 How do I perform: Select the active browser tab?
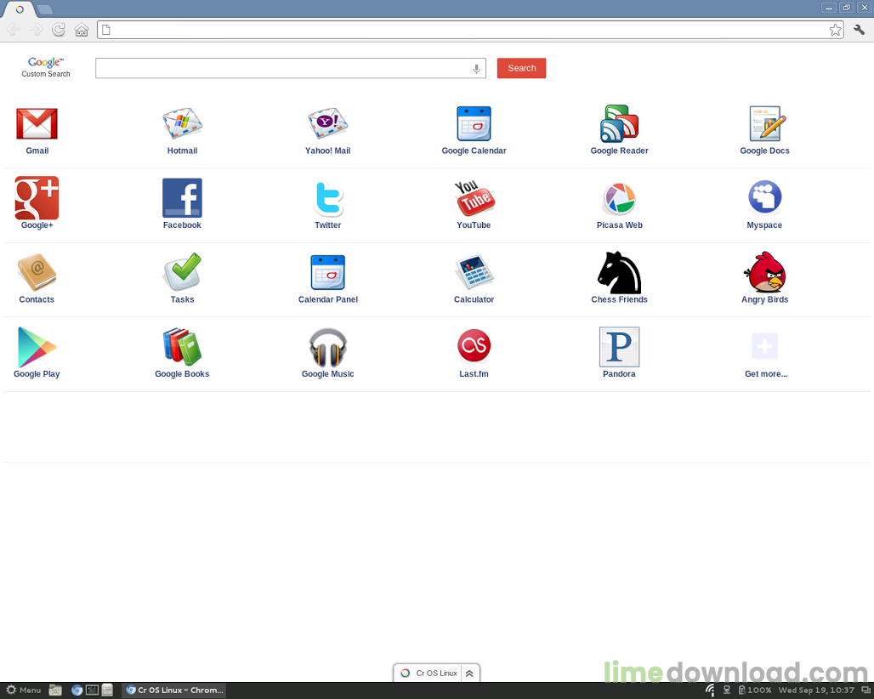(x=20, y=9)
